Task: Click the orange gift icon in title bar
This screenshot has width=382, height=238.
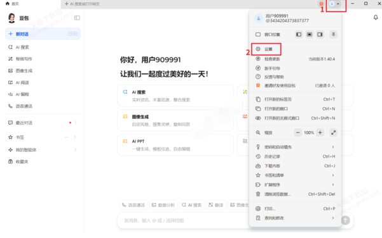Action: [x=322, y=4]
